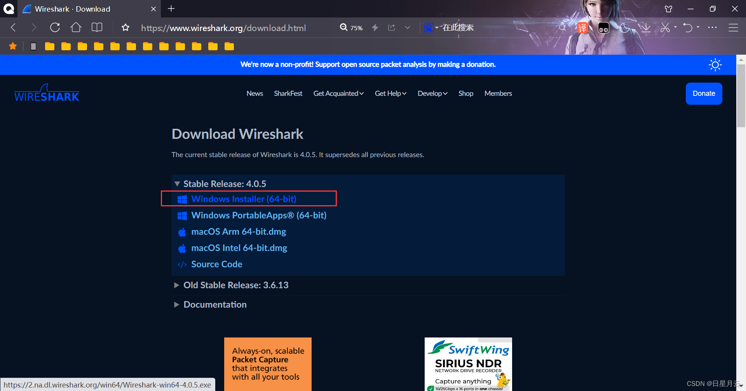The image size is (746, 391).
Task: Click the donation banner link
Action: pyautogui.click(x=368, y=64)
